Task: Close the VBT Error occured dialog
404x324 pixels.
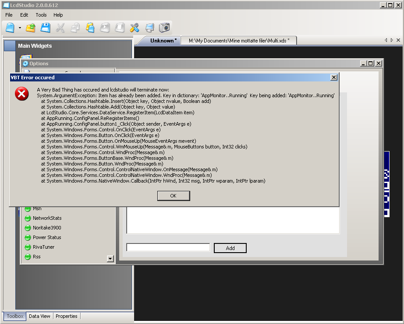Action: click(x=333, y=77)
